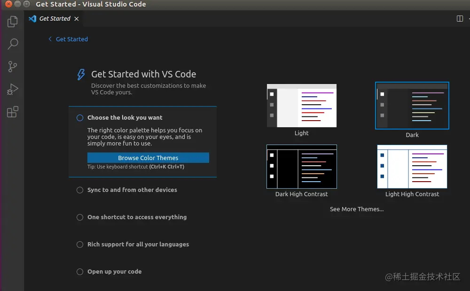Open the Search view

point(12,44)
